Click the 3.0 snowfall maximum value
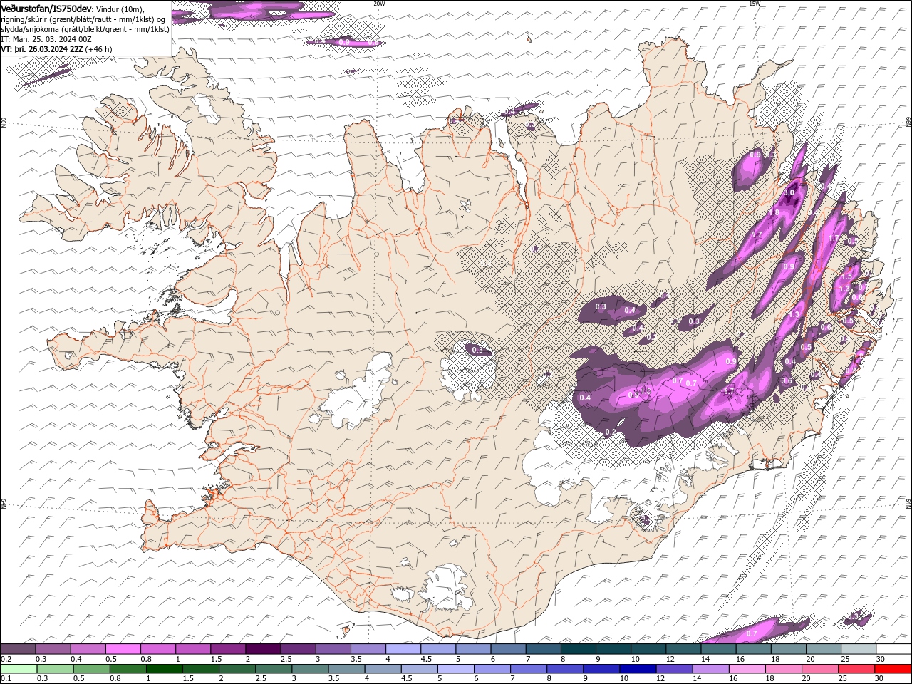 [x=789, y=193]
